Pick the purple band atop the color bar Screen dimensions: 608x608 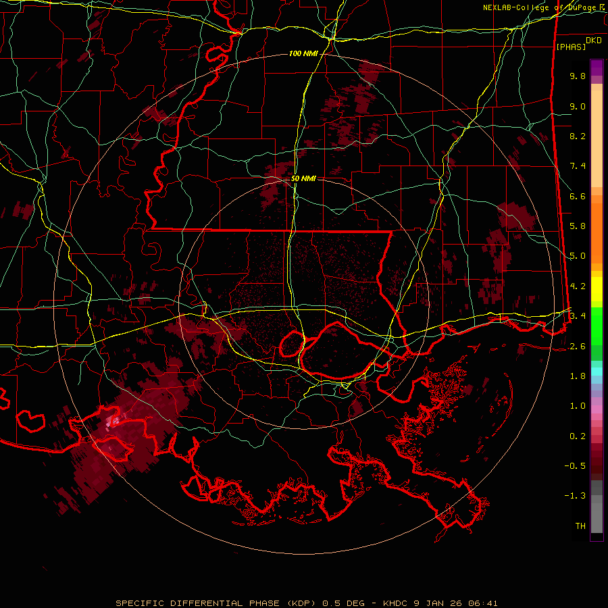coord(597,68)
